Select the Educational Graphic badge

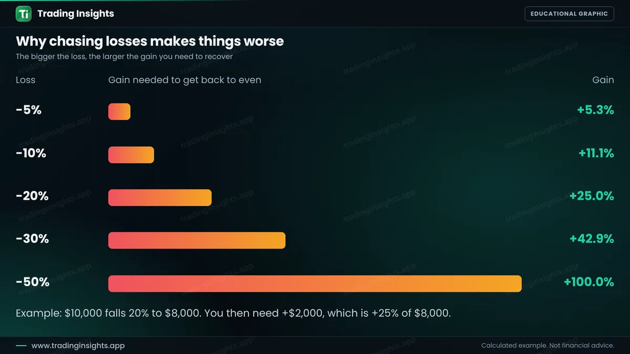tap(569, 14)
